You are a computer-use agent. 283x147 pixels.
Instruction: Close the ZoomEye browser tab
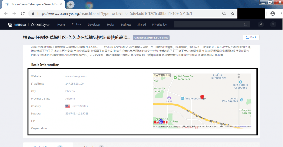click(61, 4)
